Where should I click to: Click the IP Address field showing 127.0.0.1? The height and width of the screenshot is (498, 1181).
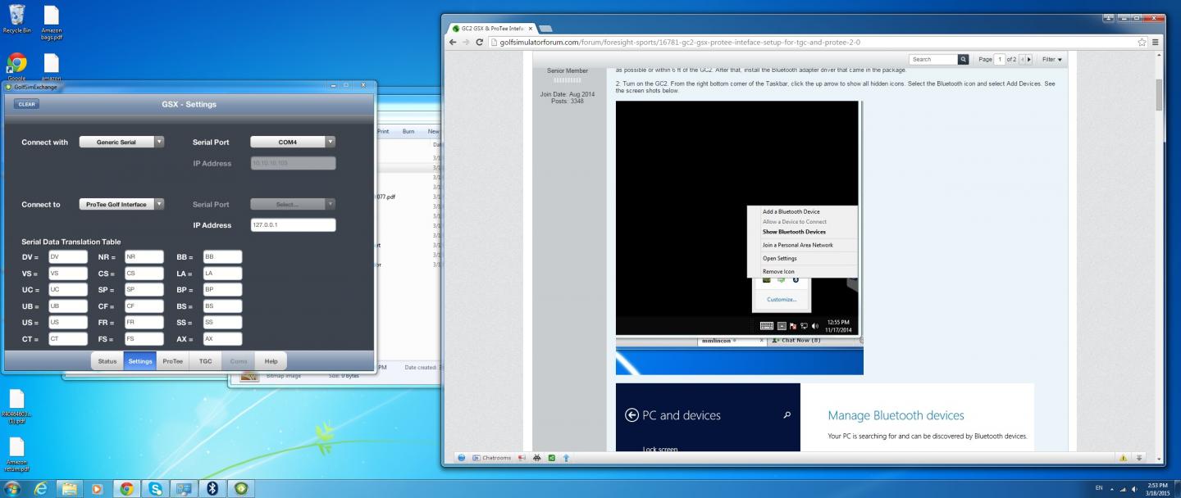click(293, 224)
